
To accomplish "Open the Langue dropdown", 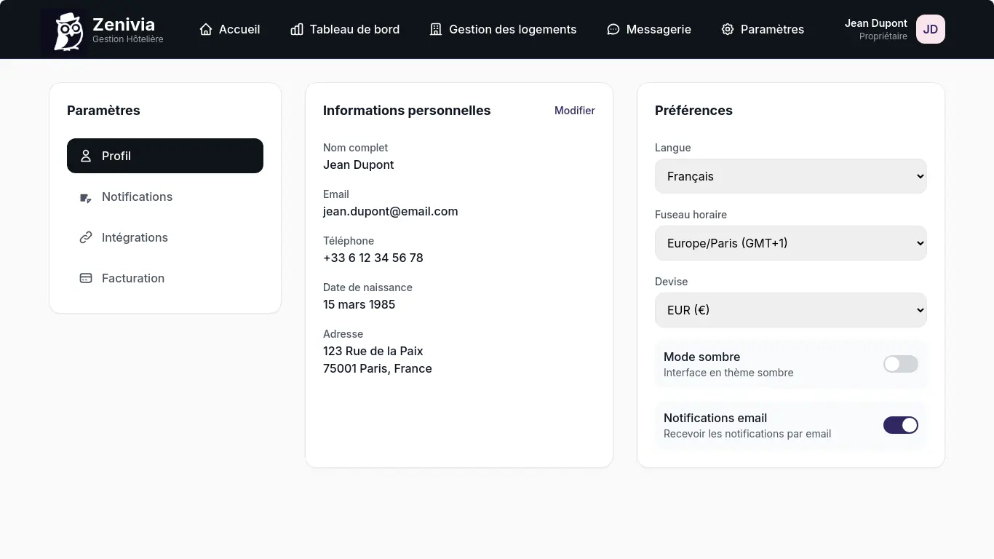I will point(790,176).
